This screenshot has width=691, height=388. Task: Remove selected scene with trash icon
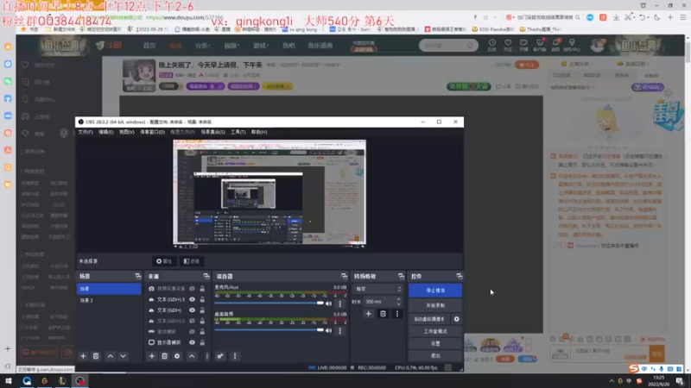96,356
